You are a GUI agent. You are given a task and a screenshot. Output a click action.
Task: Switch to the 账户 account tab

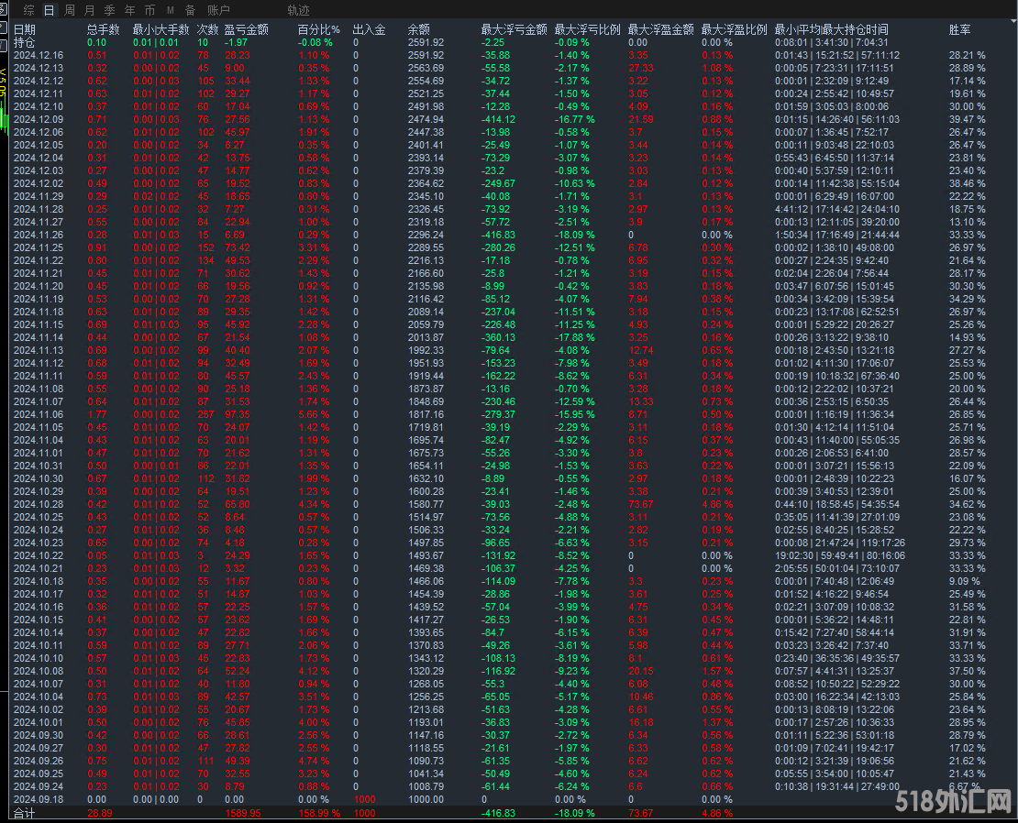(218, 10)
